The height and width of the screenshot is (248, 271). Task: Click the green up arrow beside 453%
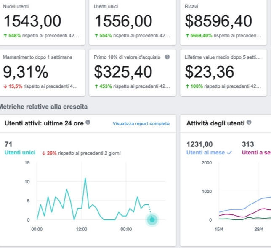click(96, 86)
